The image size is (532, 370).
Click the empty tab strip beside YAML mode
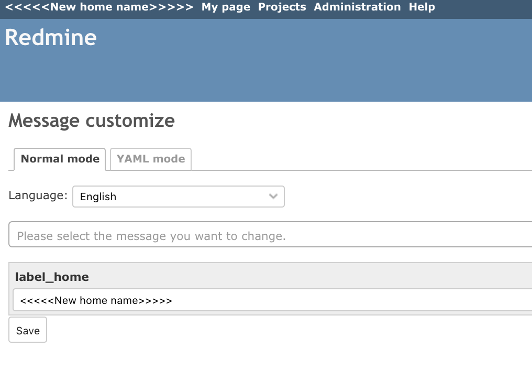[x=360, y=159]
